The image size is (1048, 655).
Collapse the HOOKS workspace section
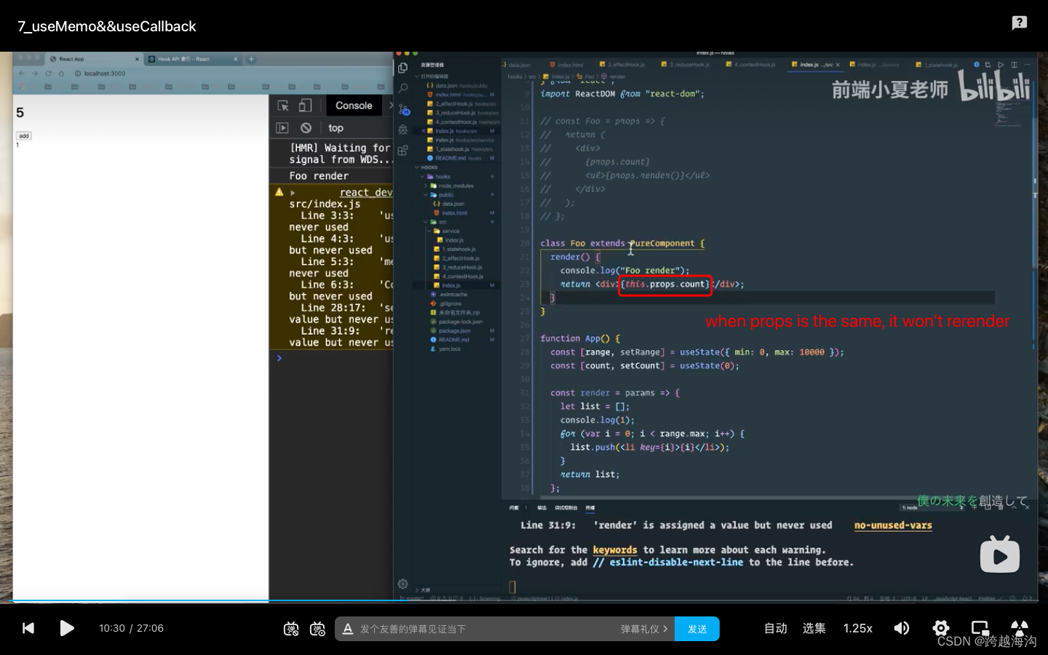point(429,167)
